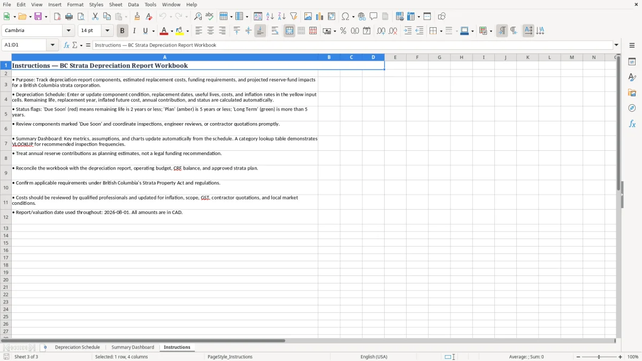Open the Open-file dropdown arrow
The image size is (642, 361).
30,17
